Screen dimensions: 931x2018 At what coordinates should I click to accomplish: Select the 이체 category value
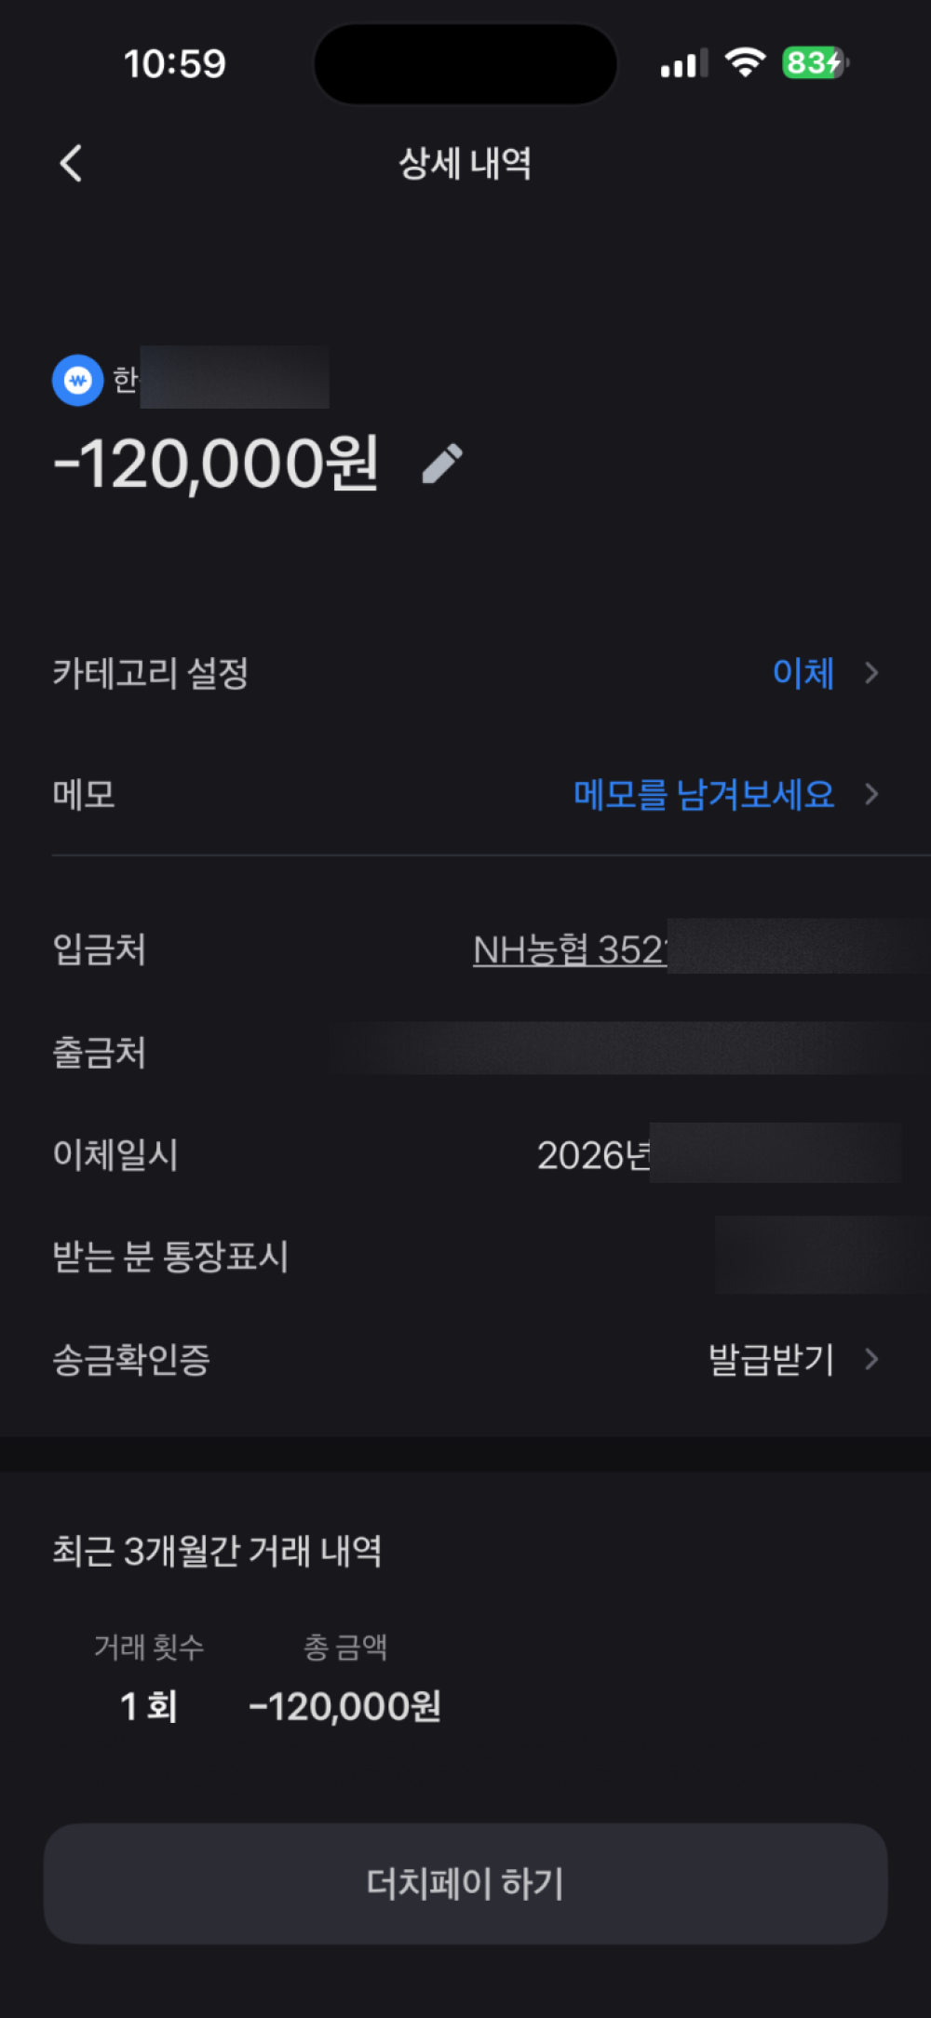tap(803, 673)
